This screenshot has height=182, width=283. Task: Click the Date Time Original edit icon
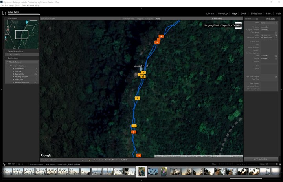(276, 77)
